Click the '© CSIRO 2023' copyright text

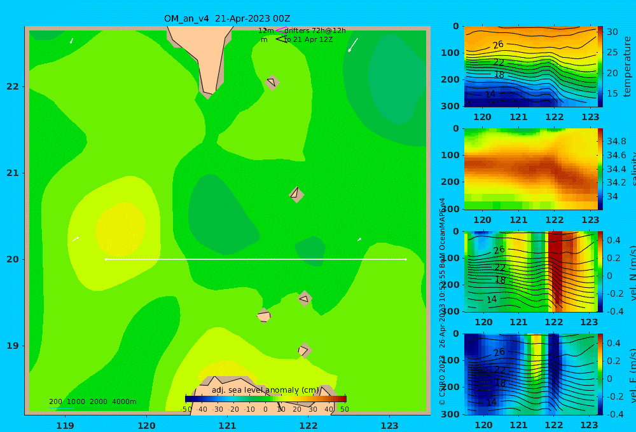tap(442, 380)
